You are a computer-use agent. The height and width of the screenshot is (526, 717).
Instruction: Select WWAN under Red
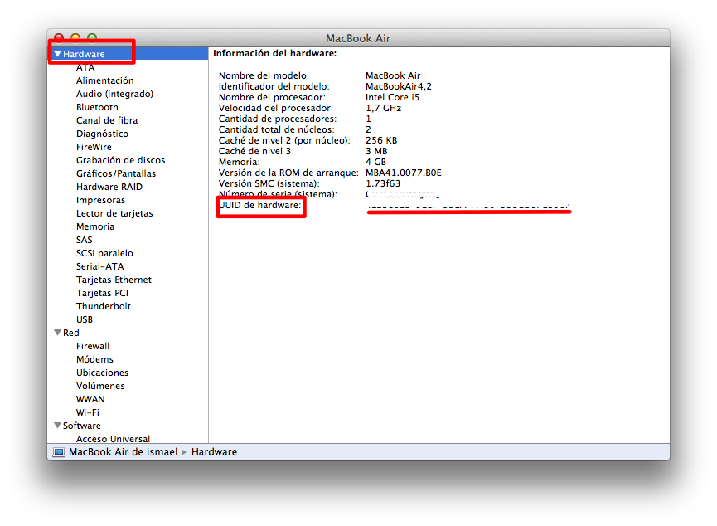90,399
